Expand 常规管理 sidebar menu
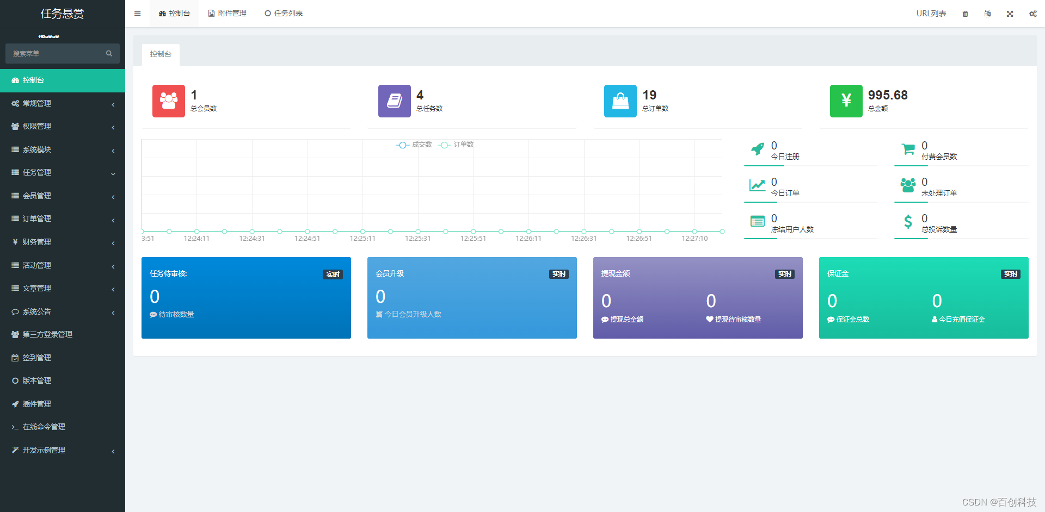The height and width of the screenshot is (512, 1045). [x=63, y=103]
